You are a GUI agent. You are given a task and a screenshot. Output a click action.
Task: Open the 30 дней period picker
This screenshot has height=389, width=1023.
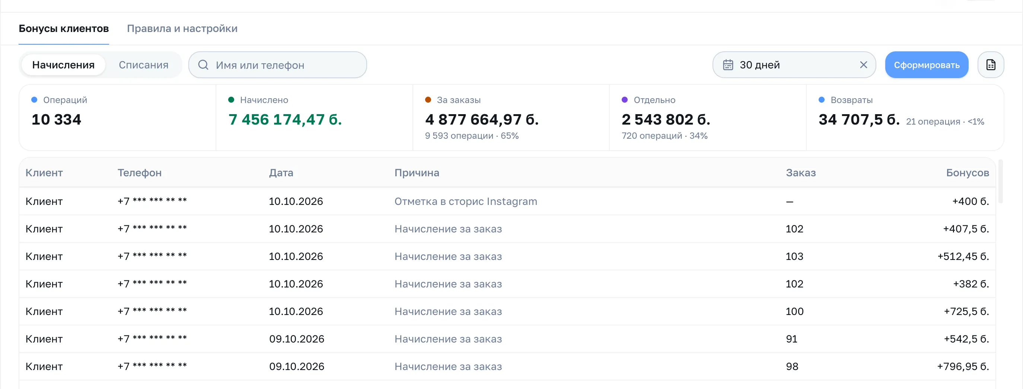click(794, 65)
